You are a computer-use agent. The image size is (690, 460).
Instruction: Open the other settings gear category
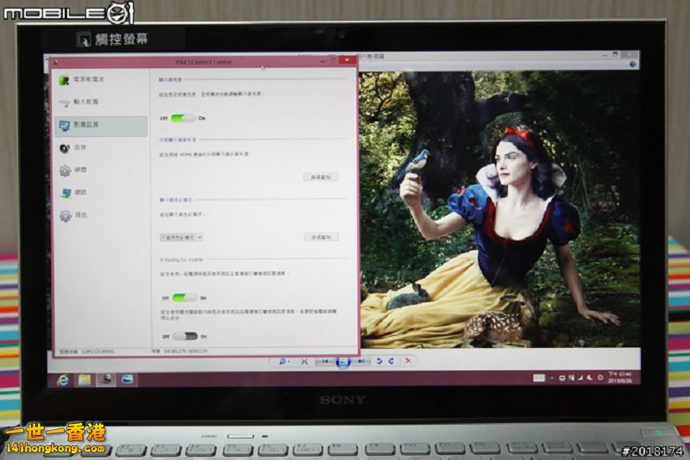pyautogui.click(x=100, y=215)
